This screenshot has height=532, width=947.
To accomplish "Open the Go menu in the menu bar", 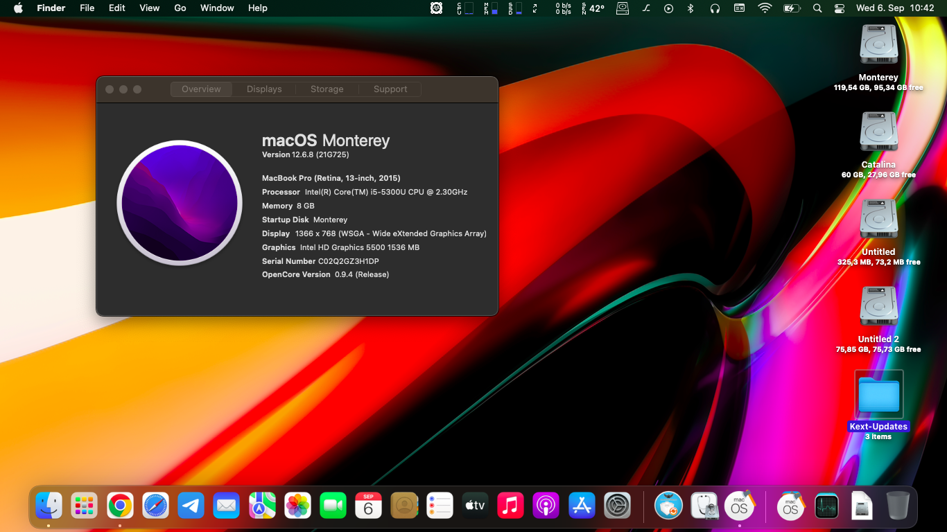I will (x=180, y=8).
